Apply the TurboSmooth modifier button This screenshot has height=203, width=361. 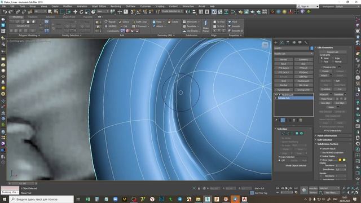283,90
